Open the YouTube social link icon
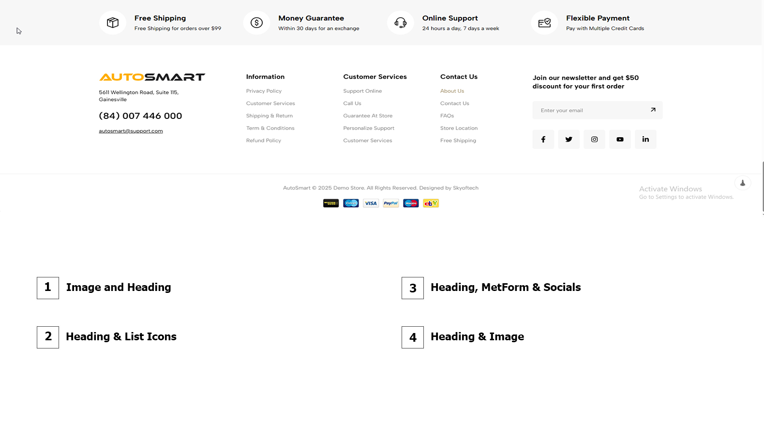This screenshot has height=435, width=764. pos(620,139)
